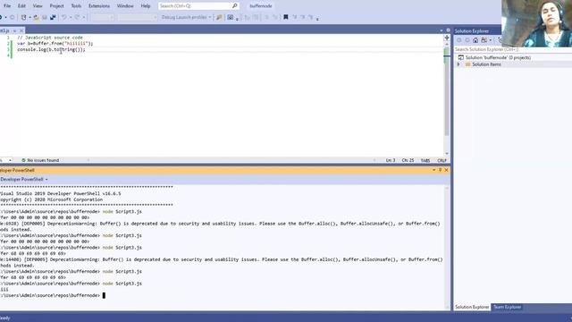Open the Tools menu
This screenshot has height=322, width=572.
(76, 6)
